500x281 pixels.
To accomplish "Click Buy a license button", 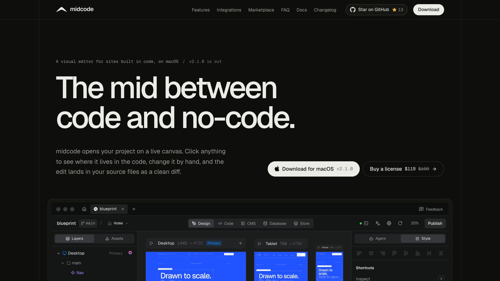I will tap(403, 169).
